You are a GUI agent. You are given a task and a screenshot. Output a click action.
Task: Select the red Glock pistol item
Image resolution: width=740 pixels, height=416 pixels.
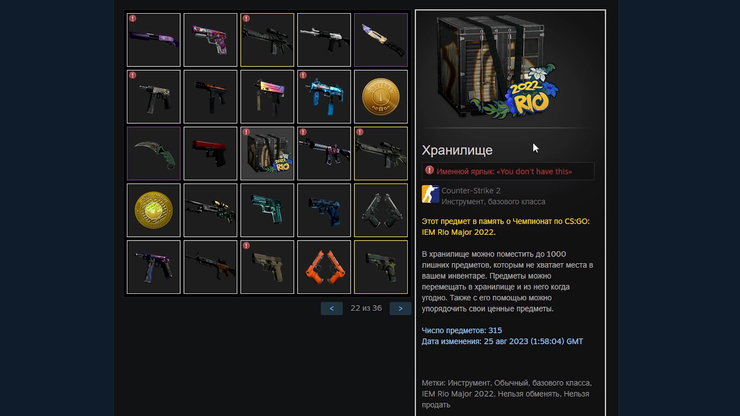pyautogui.click(x=210, y=153)
